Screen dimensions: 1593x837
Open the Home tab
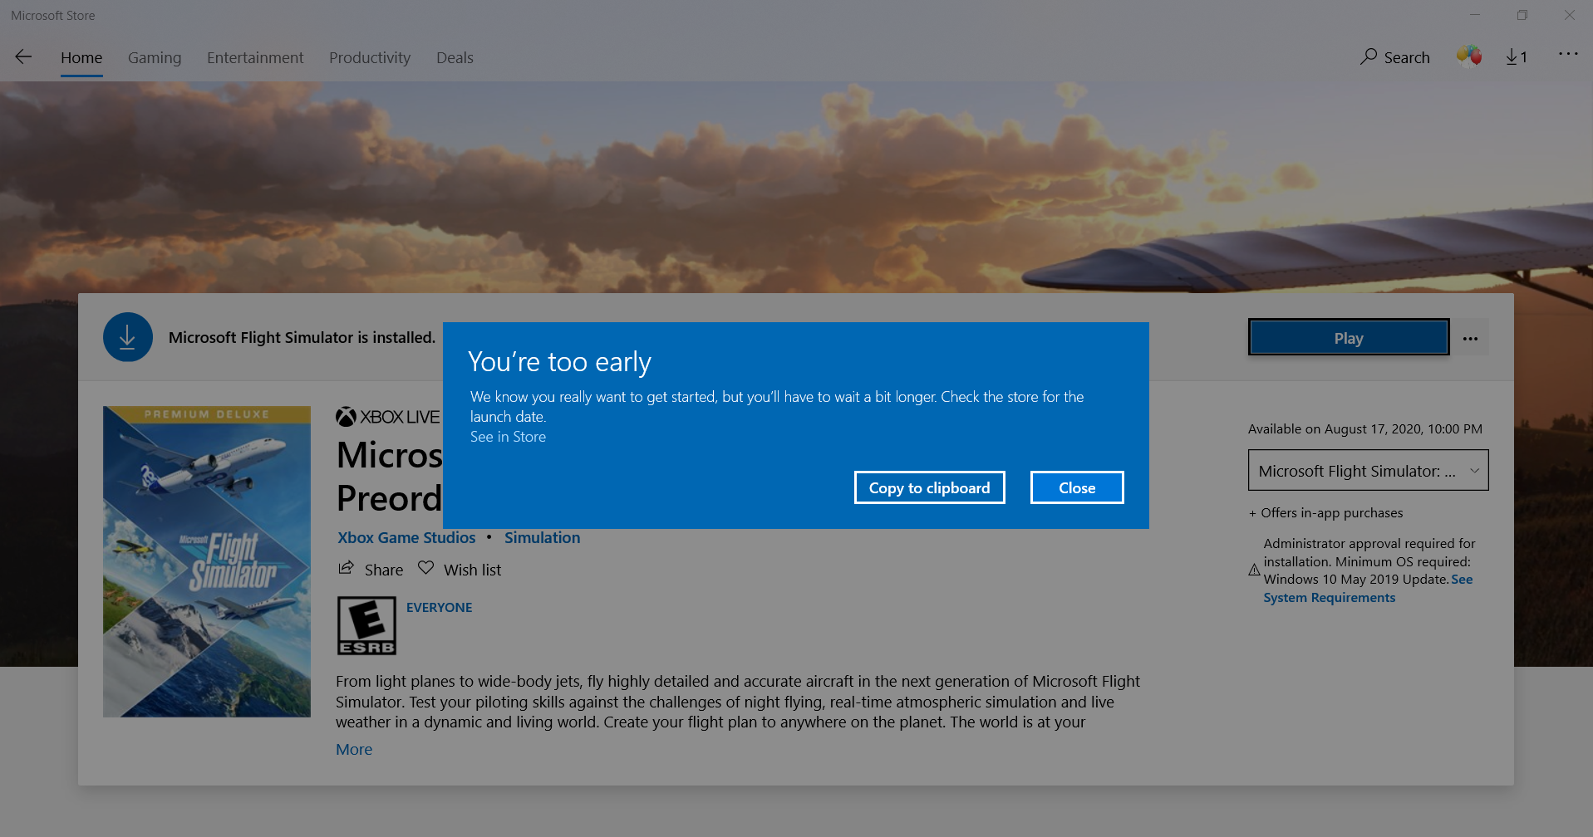click(81, 57)
